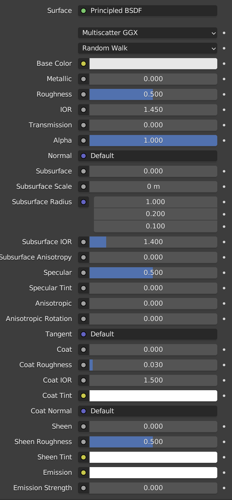Toggle animate dot for Transmission

(x=224, y=125)
